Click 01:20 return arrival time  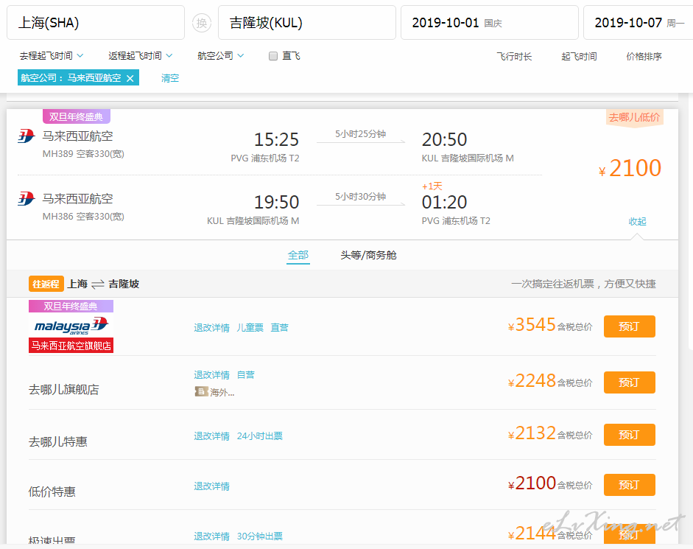click(x=444, y=203)
